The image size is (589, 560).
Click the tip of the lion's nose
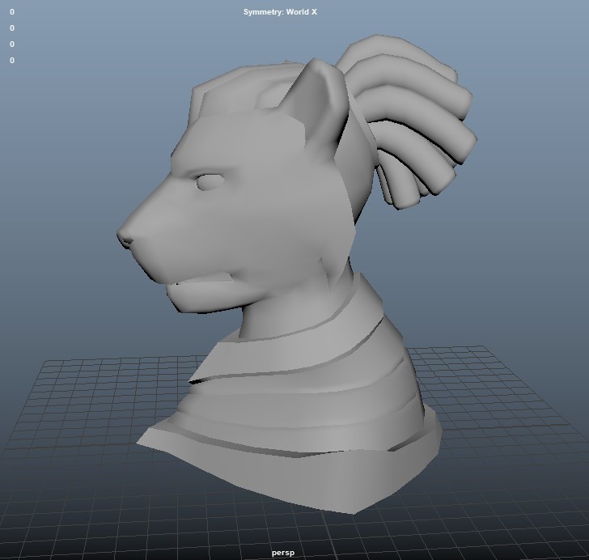point(124,236)
